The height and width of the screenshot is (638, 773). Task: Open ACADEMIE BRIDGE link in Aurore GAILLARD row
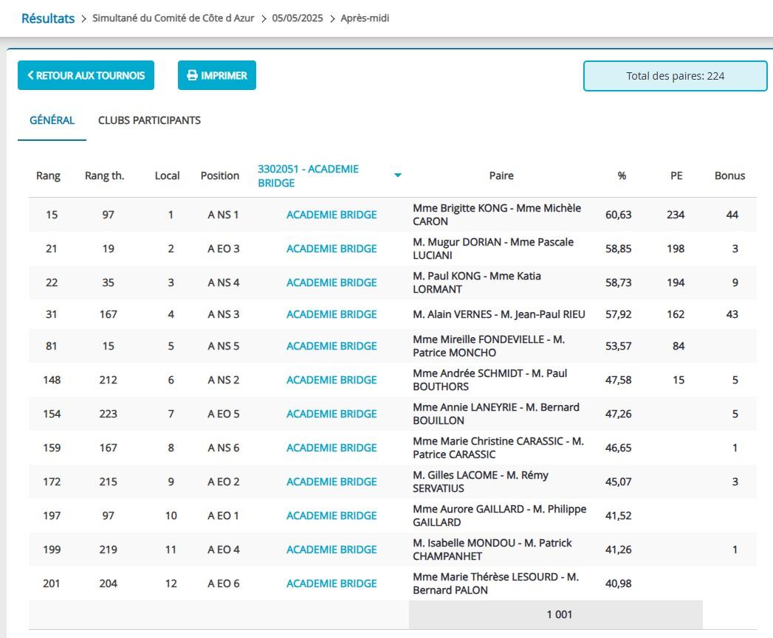pyautogui.click(x=331, y=516)
